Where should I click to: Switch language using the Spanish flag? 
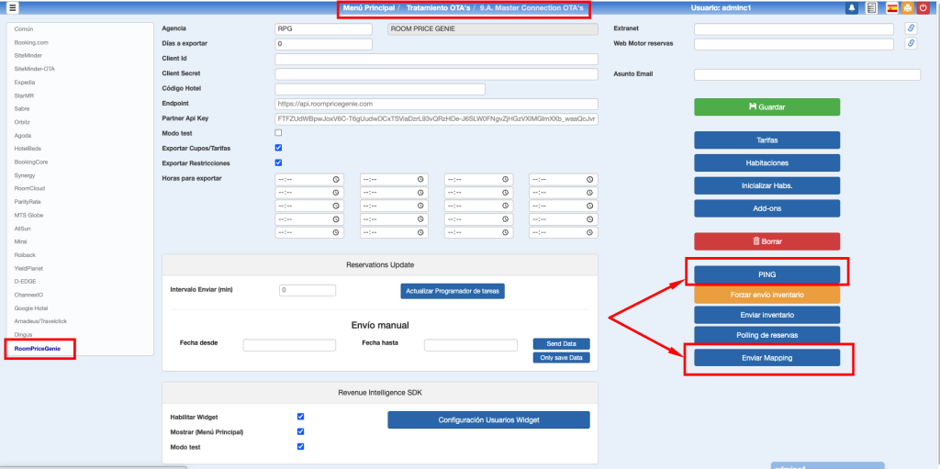891,8
